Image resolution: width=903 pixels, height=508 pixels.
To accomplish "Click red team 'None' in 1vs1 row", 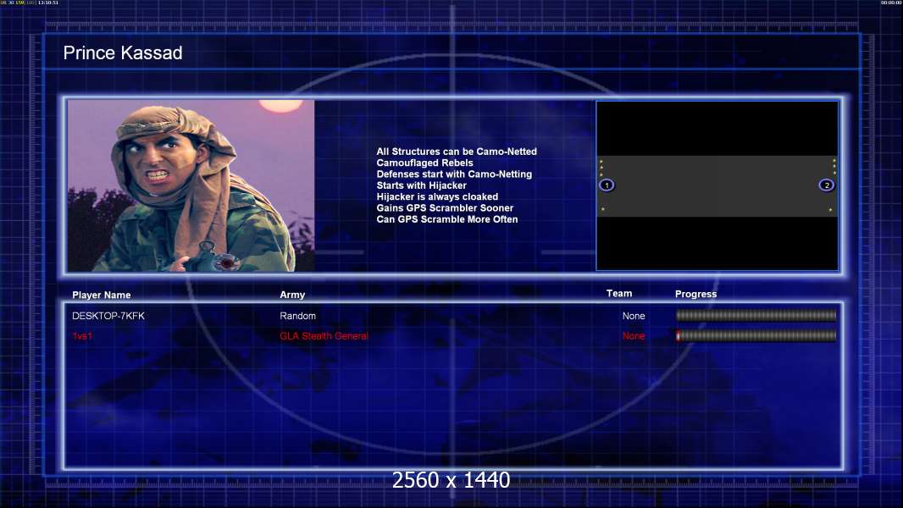I will [634, 336].
